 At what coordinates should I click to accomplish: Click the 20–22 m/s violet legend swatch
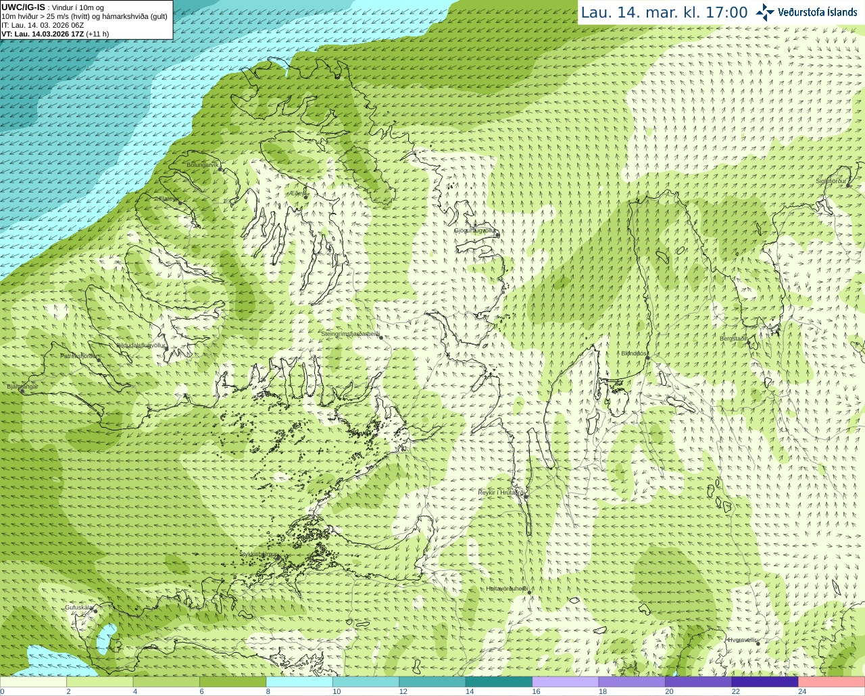tap(699, 682)
